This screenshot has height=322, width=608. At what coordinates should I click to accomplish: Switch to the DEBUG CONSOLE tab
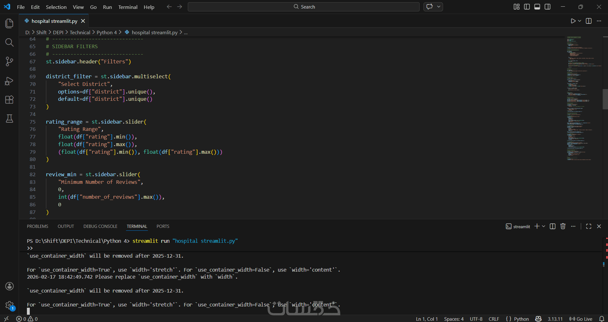click(x=100, y=226)
